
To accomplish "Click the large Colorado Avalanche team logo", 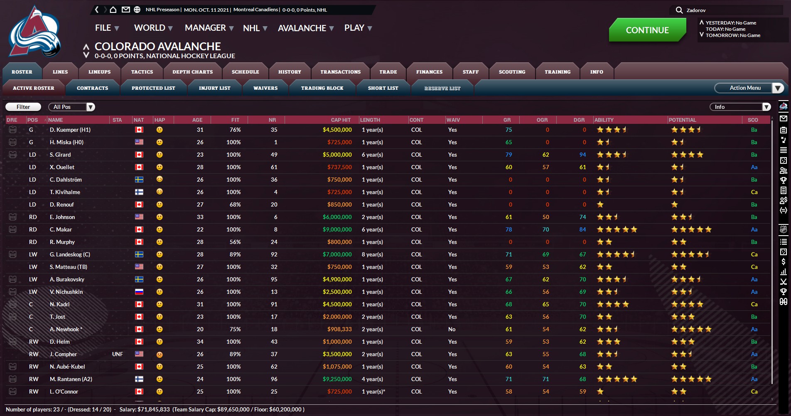I will coord(35,32).
